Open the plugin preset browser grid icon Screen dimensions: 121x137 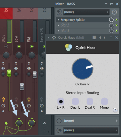[94, 38]
